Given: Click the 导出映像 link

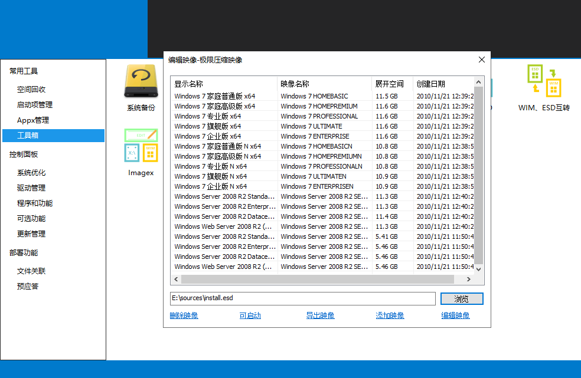Looking at the screenshot, I should [x=320, y=315].
